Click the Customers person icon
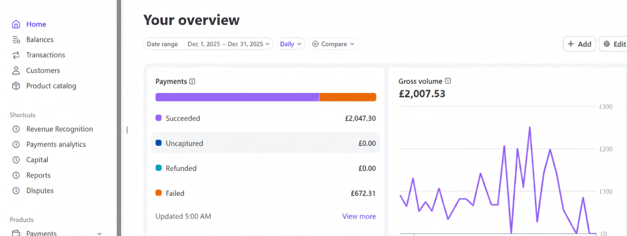 click(16, 71)
